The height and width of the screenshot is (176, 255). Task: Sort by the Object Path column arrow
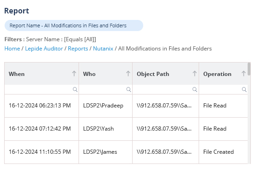click(x=194, y=74)
